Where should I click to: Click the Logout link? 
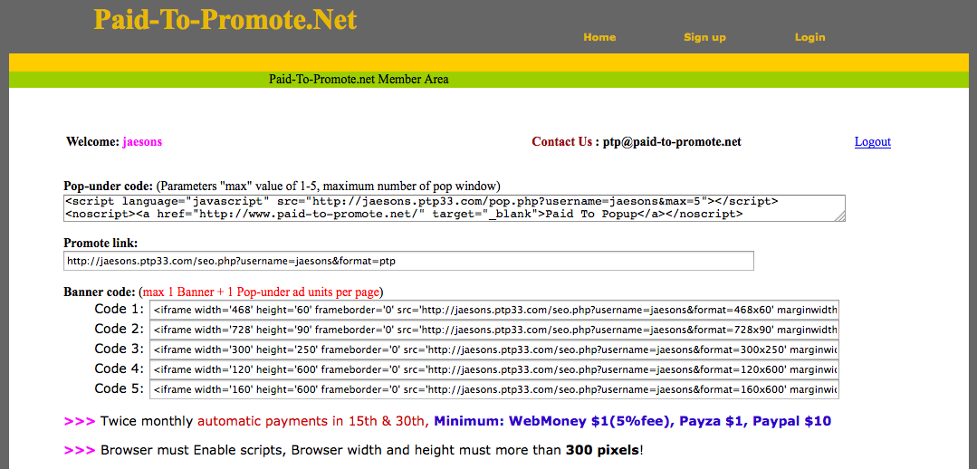click(872, 142)
